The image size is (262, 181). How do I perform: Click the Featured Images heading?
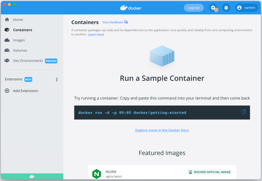(x=162, y=153)
